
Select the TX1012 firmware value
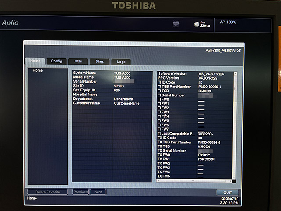click(204, 155)
